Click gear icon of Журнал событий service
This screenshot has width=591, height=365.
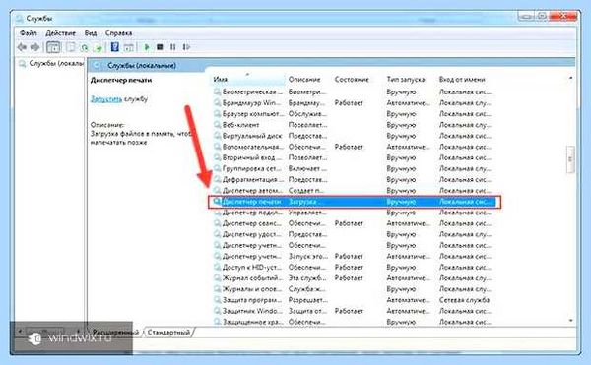217,278
